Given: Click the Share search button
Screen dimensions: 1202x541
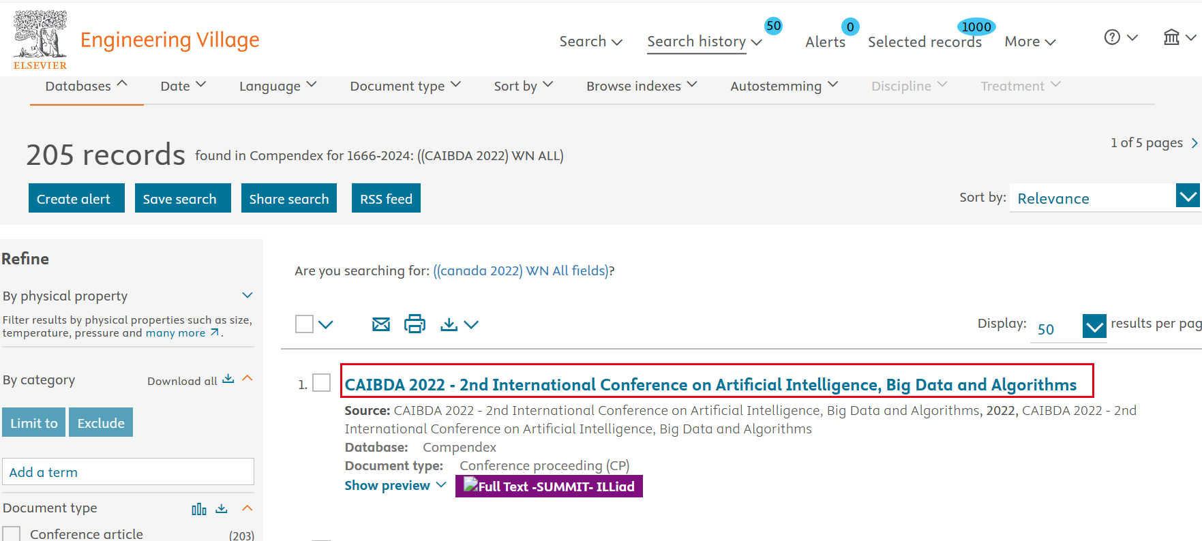Looking at the screenshot, I should click(289, 198).
